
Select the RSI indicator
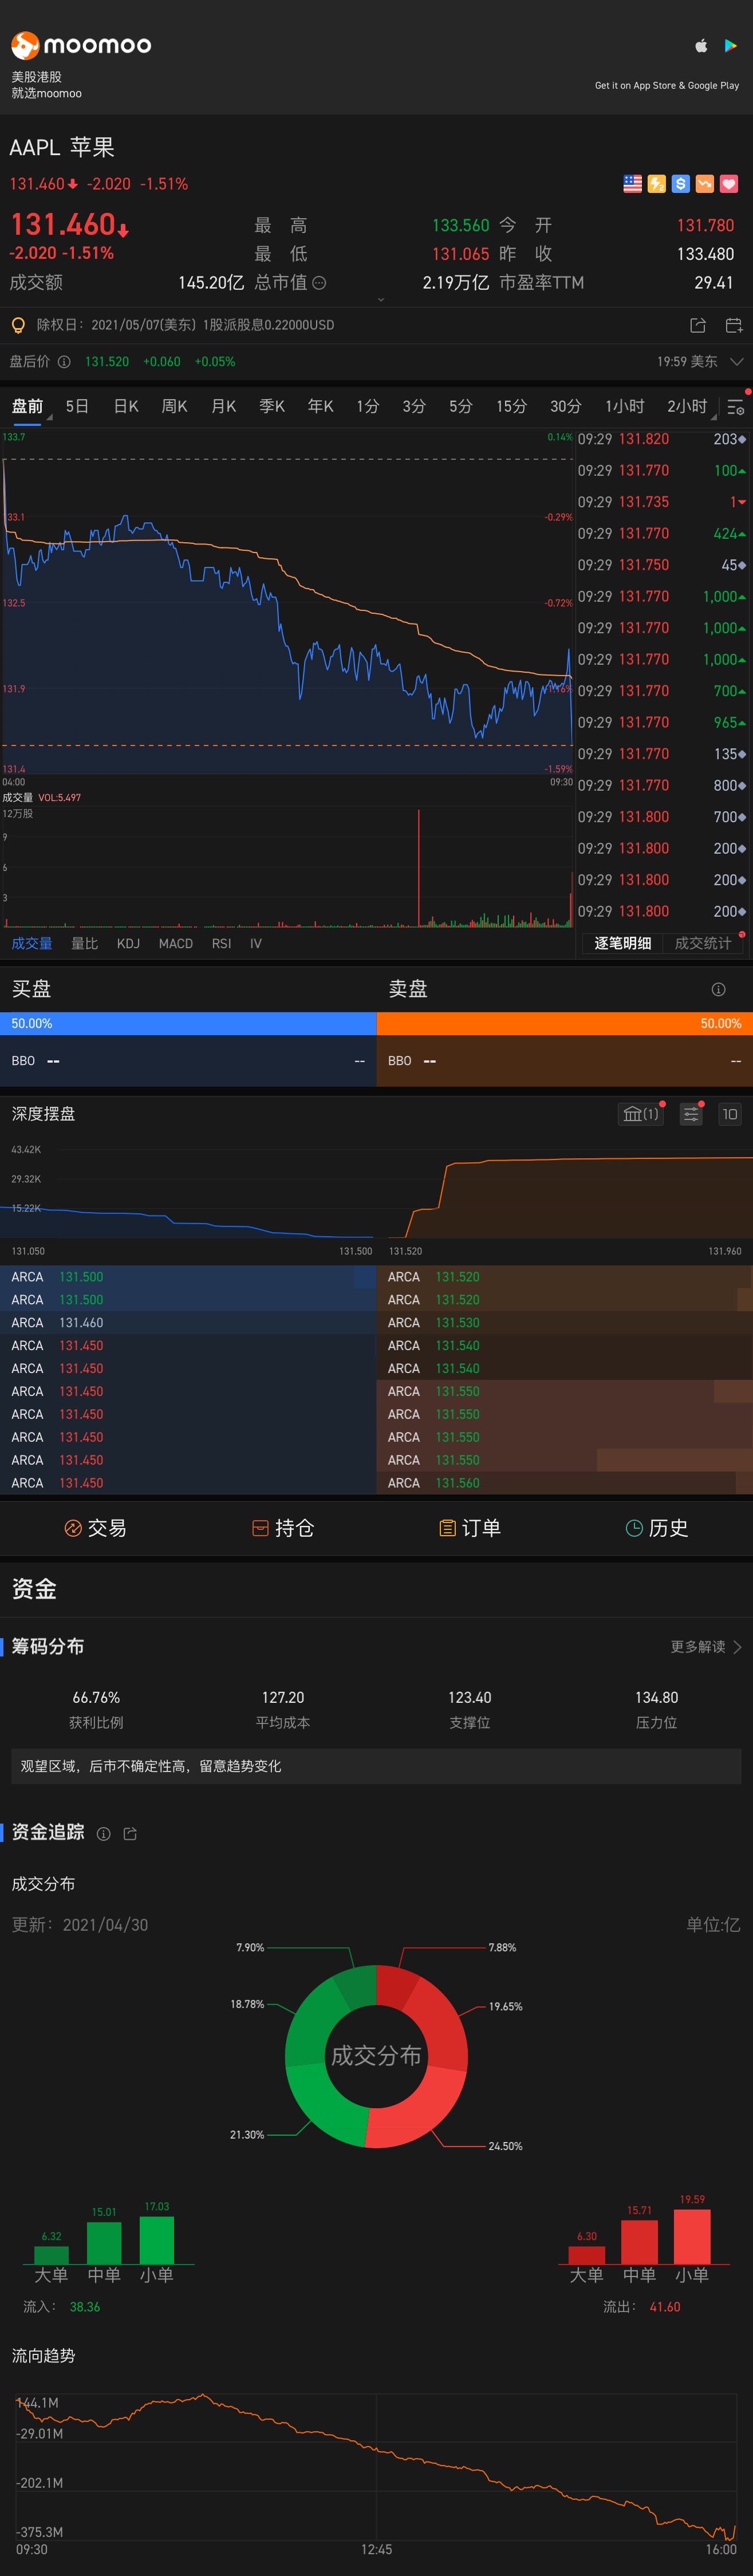click(221, 943)
